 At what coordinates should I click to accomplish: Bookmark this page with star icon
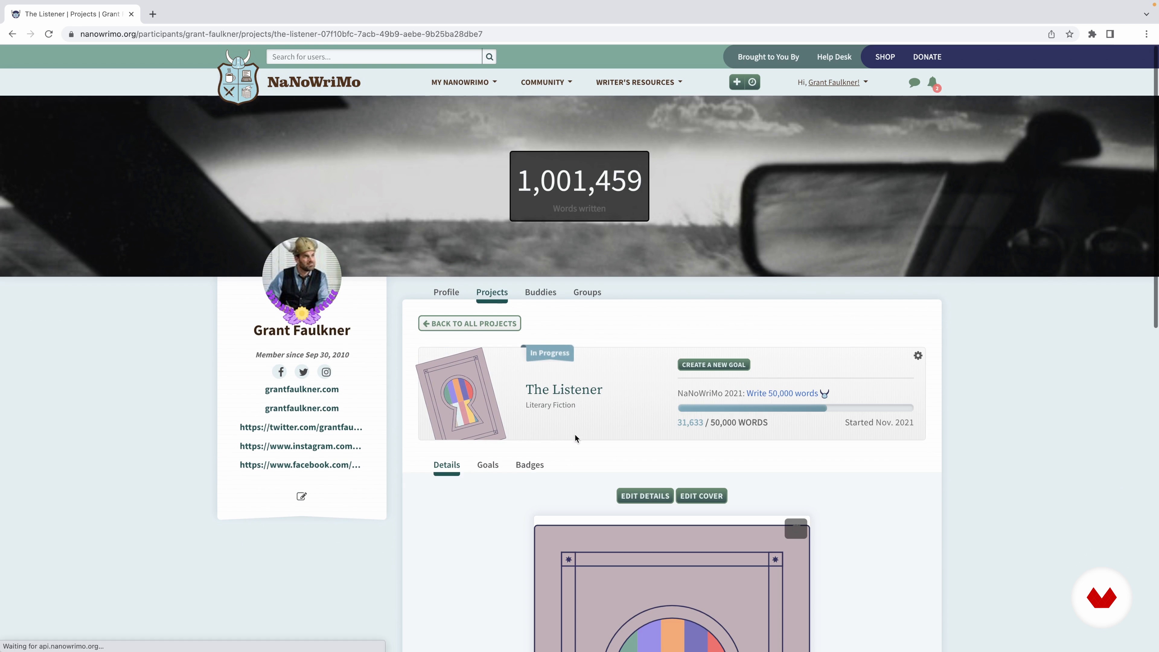1069,34
